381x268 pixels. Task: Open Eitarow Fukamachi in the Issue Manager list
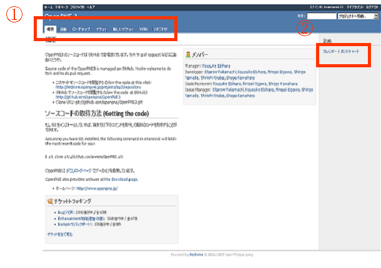(228, 90)
